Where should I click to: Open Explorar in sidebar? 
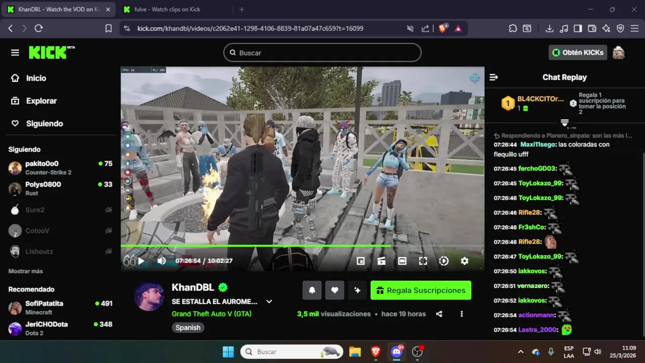point(34,101)
